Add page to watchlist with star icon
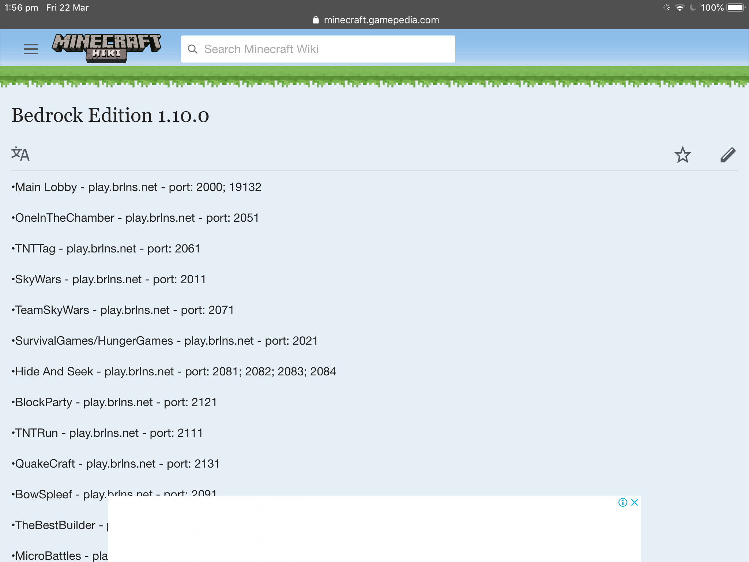This screenshot has width=749, height=562. pyautogui.click(x=682, y=155)
